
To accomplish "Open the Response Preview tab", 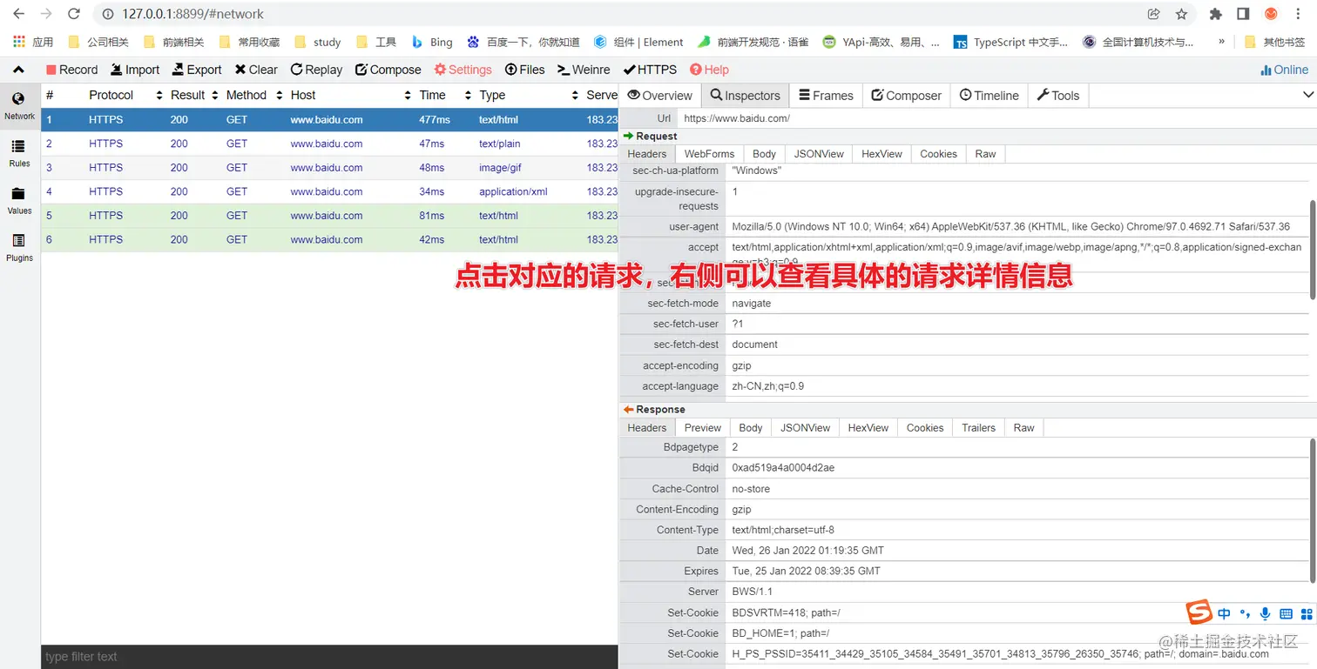I will point(702,428).
